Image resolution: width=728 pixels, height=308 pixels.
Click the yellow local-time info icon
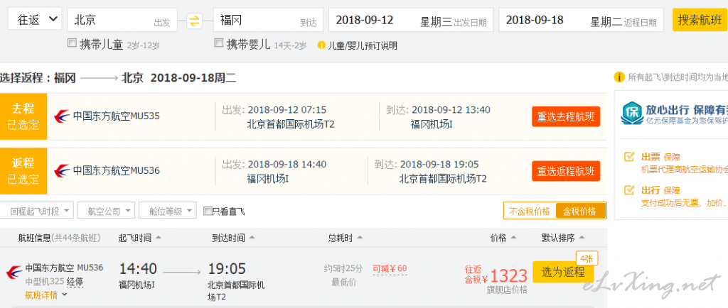[619, 77]
